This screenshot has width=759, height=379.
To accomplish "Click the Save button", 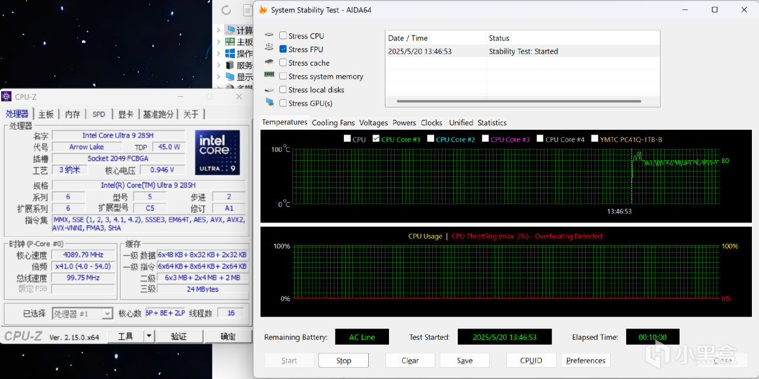I will (x=465, y=361).
